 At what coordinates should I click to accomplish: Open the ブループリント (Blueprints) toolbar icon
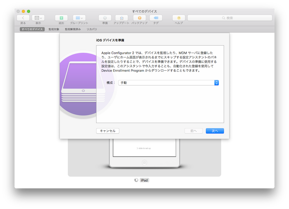click(78, 18)
